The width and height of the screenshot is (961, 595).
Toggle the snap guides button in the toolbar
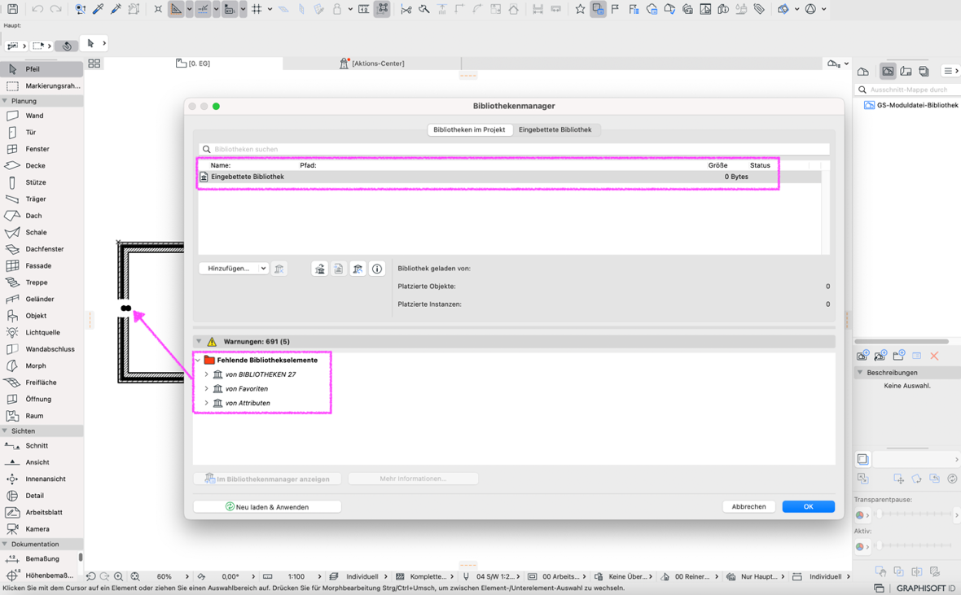point(203,9)
